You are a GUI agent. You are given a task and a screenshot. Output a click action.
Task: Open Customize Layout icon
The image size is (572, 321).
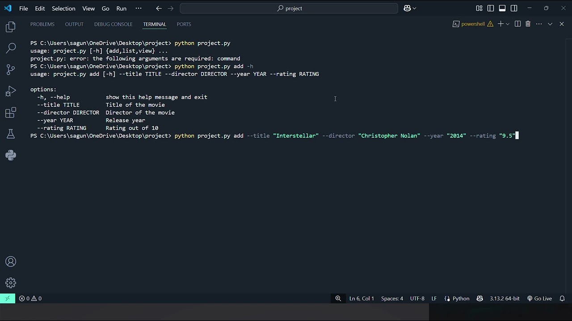(x=479, y=8)
